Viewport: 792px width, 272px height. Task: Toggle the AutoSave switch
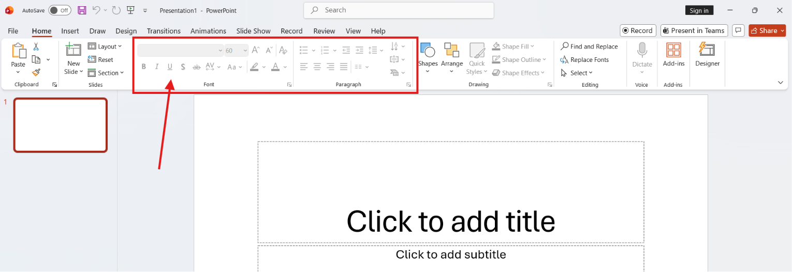click(60, 10)
